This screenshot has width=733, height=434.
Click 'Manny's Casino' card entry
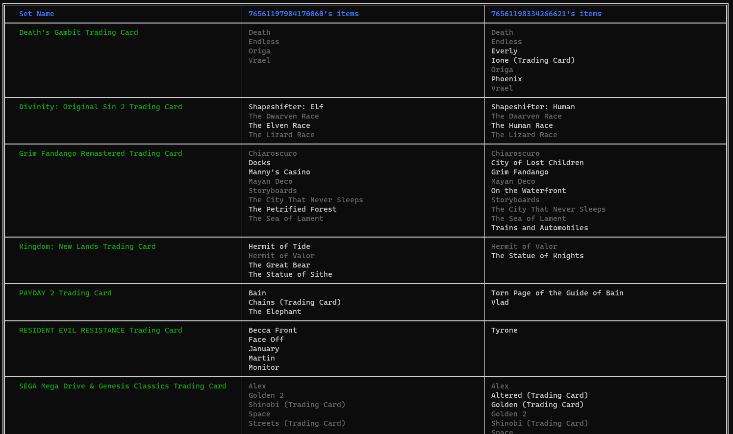pyautogui.click(x=279, y=172)
